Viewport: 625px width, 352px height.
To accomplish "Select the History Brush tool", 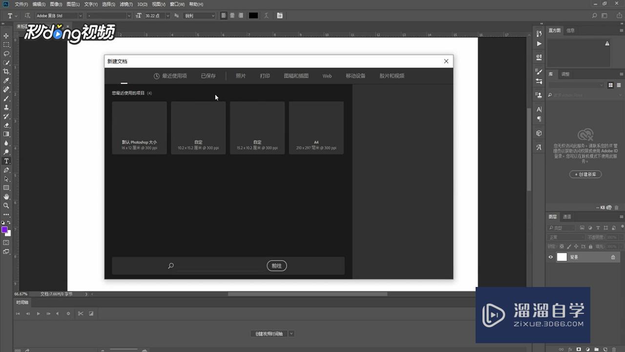I will tap(6, 116).
